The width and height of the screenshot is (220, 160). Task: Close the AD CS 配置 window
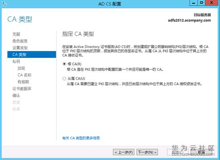(x=212, y=3)
